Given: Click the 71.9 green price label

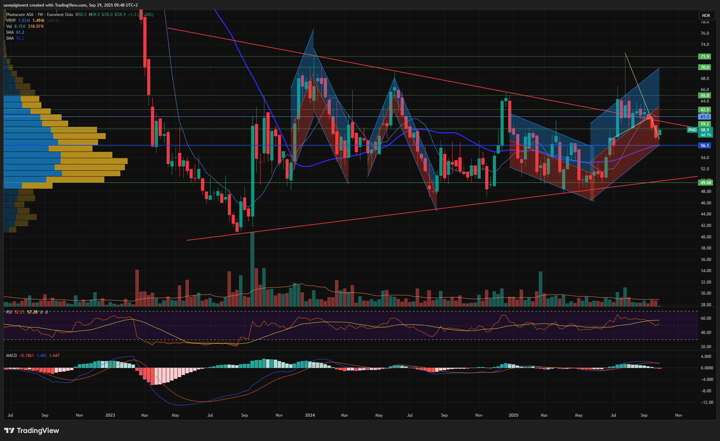Looking at the screenshot, I should (704, 57).
